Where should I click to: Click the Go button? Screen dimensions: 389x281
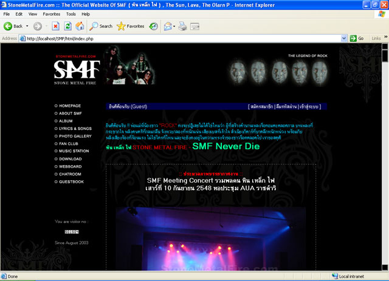click(357, 38)
